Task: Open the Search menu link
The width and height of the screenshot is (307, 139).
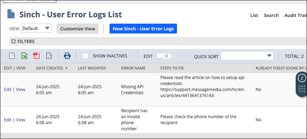Action: 271,15
